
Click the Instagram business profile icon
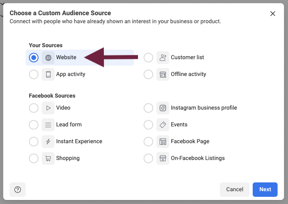[x=163, y=108]
